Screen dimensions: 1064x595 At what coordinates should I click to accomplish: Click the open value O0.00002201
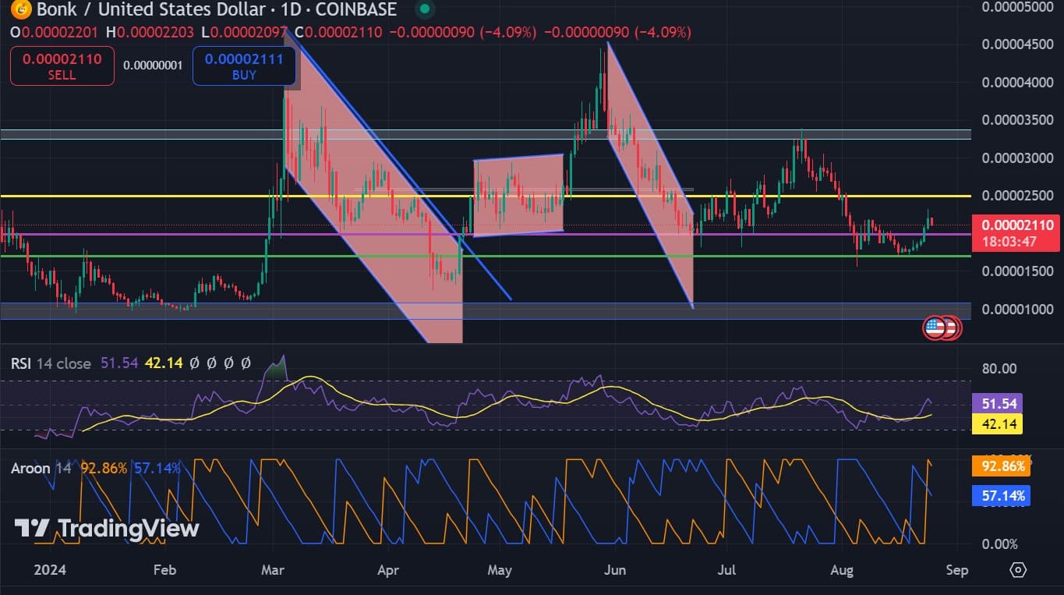(x=55, y=33)
